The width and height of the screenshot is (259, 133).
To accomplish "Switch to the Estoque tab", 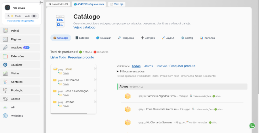I will coord(82,38).
